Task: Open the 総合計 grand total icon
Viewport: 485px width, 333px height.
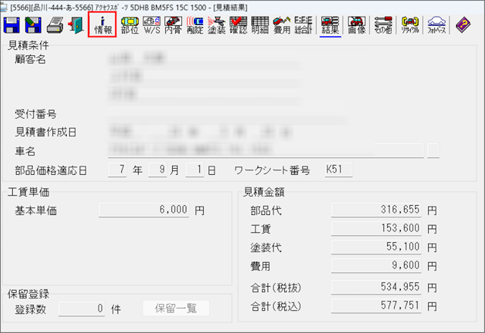Action: pos(303,25)
